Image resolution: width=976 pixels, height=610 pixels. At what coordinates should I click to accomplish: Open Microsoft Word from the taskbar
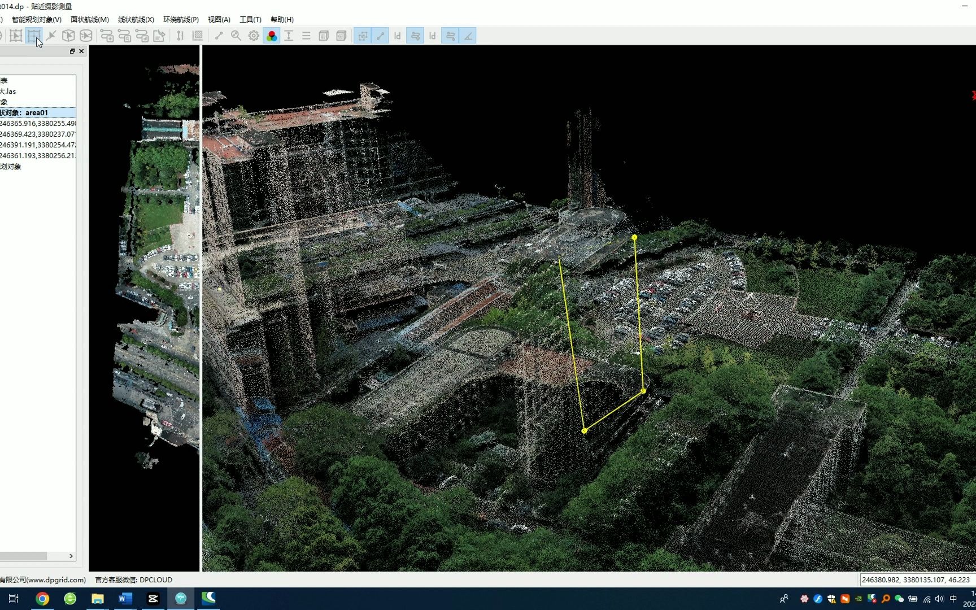coord(125,599)
